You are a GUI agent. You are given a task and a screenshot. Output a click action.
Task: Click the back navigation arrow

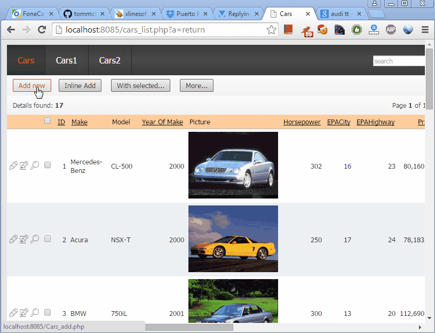point(11,30)
